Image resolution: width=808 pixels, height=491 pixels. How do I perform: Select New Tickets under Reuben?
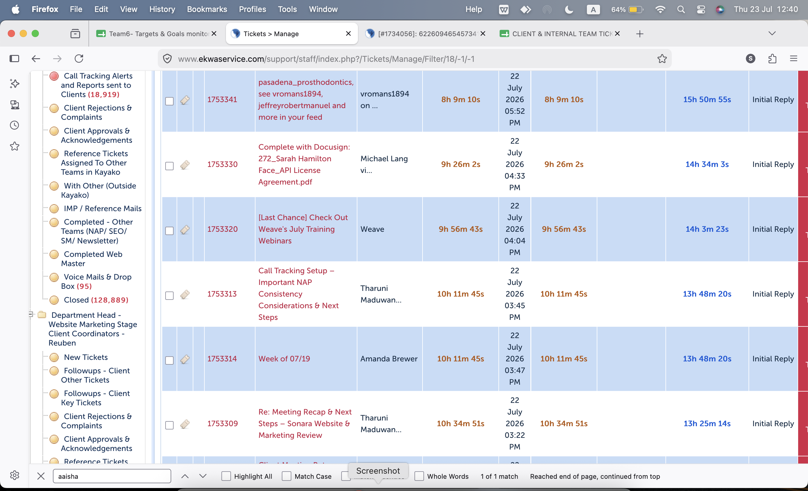click(x=85, y=357)
